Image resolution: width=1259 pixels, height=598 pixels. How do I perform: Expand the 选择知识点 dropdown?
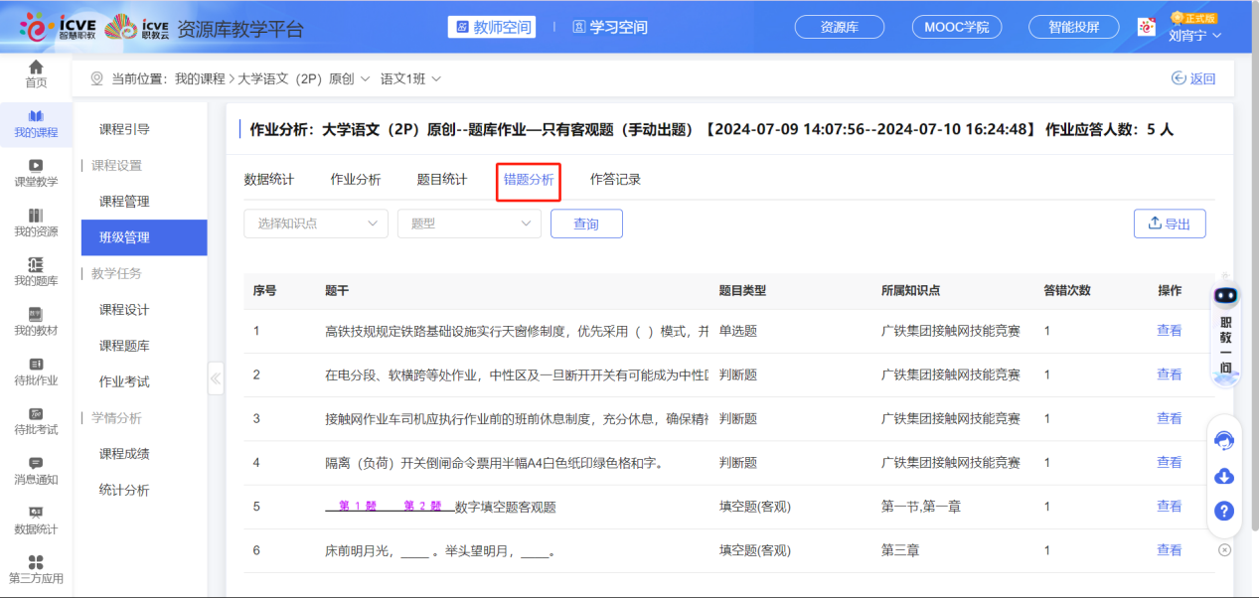point(316,224)
